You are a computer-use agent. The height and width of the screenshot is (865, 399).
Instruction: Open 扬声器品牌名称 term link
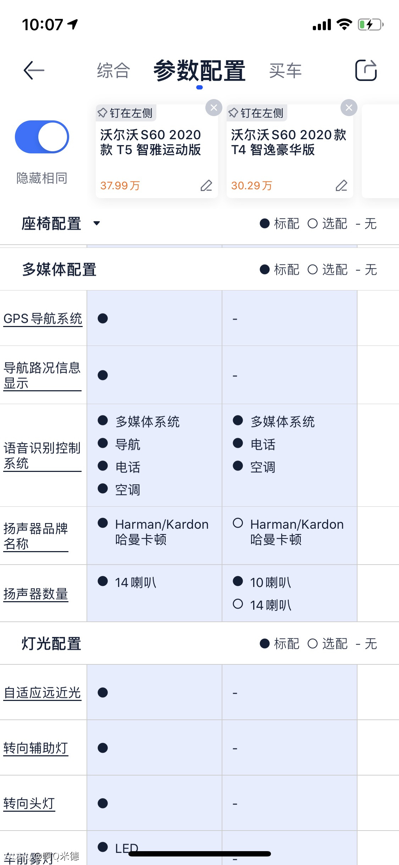click(36, 536)
